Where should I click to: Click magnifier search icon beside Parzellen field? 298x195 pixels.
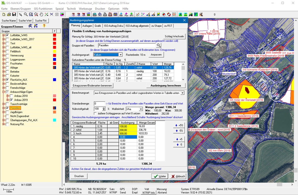[x=159, y=45]
